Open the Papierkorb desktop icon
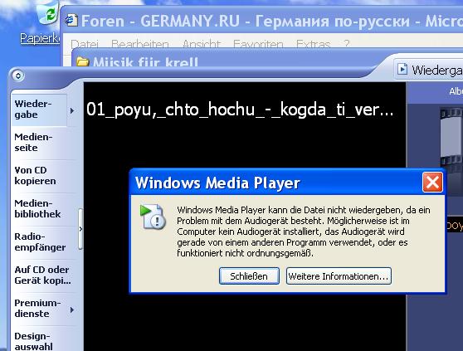 pos(48,12)
